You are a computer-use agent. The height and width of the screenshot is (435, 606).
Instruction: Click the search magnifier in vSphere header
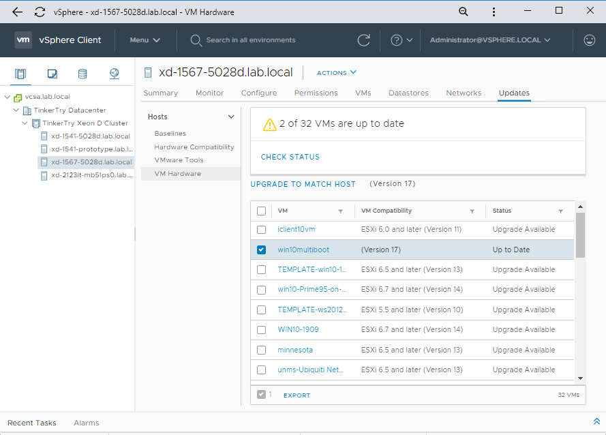coord(196,40)
